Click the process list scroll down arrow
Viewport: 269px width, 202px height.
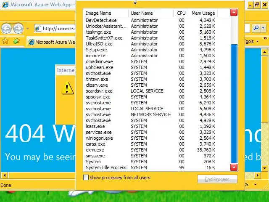pos(234,167)
